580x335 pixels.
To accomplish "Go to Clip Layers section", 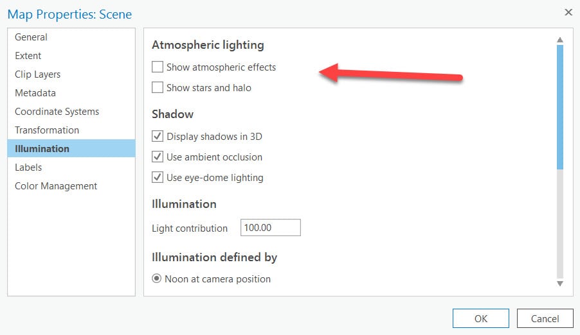I will click(38, 74).
